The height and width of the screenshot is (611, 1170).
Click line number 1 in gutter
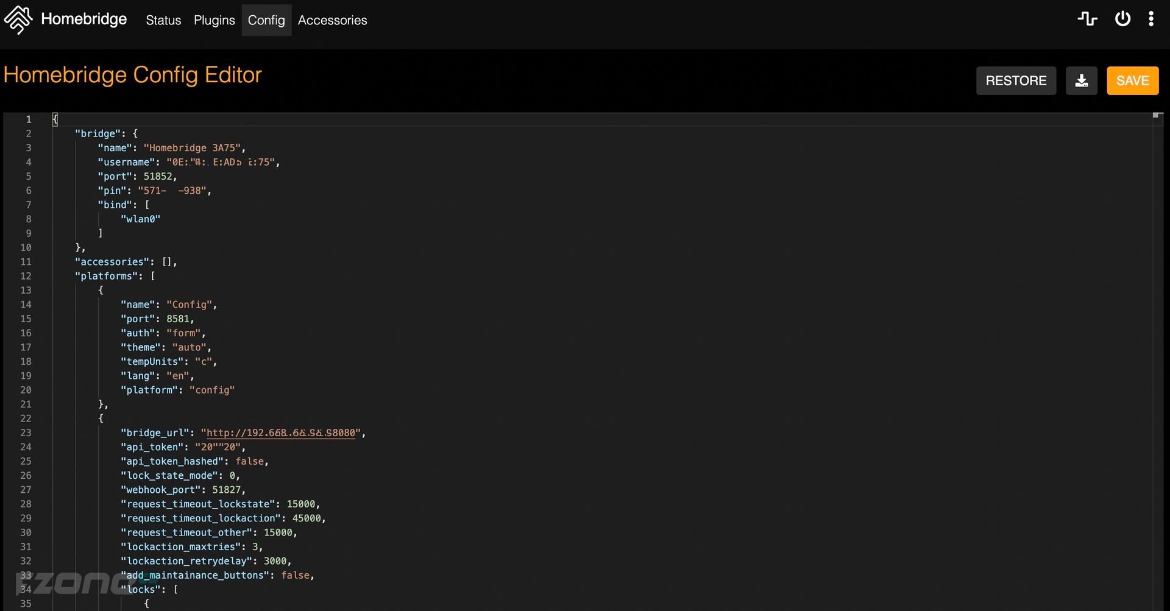click(28, 119)
